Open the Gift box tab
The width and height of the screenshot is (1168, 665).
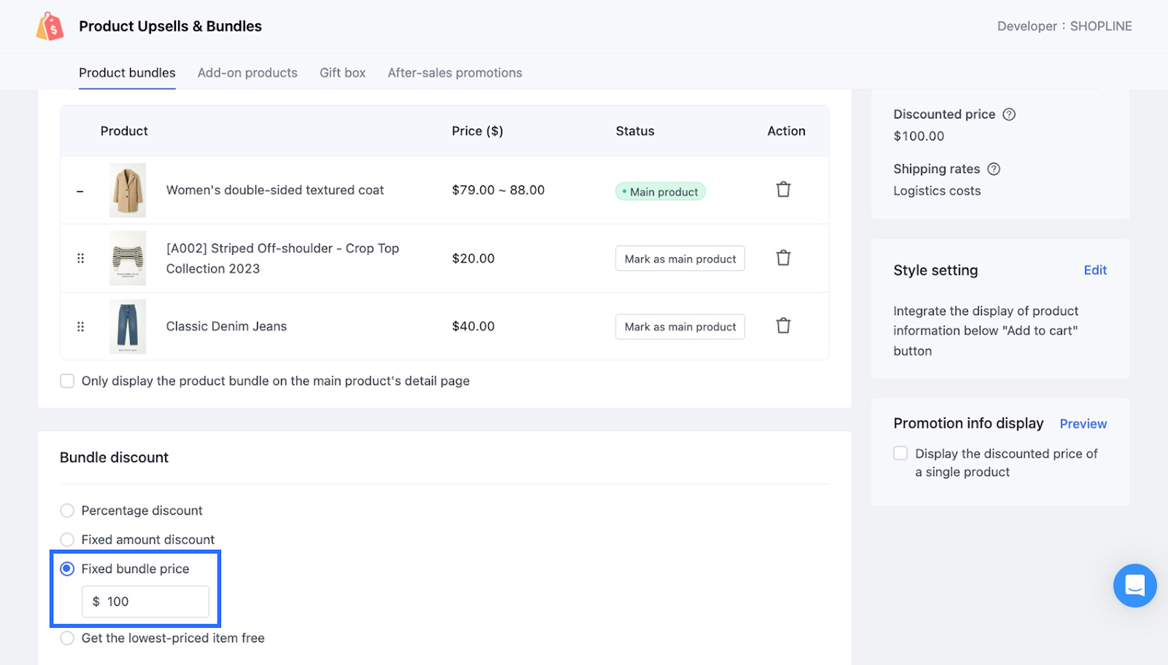click(342, 73)
